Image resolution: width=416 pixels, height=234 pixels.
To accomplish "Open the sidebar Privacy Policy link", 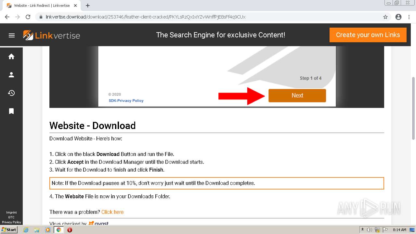I will coord(11,222).
